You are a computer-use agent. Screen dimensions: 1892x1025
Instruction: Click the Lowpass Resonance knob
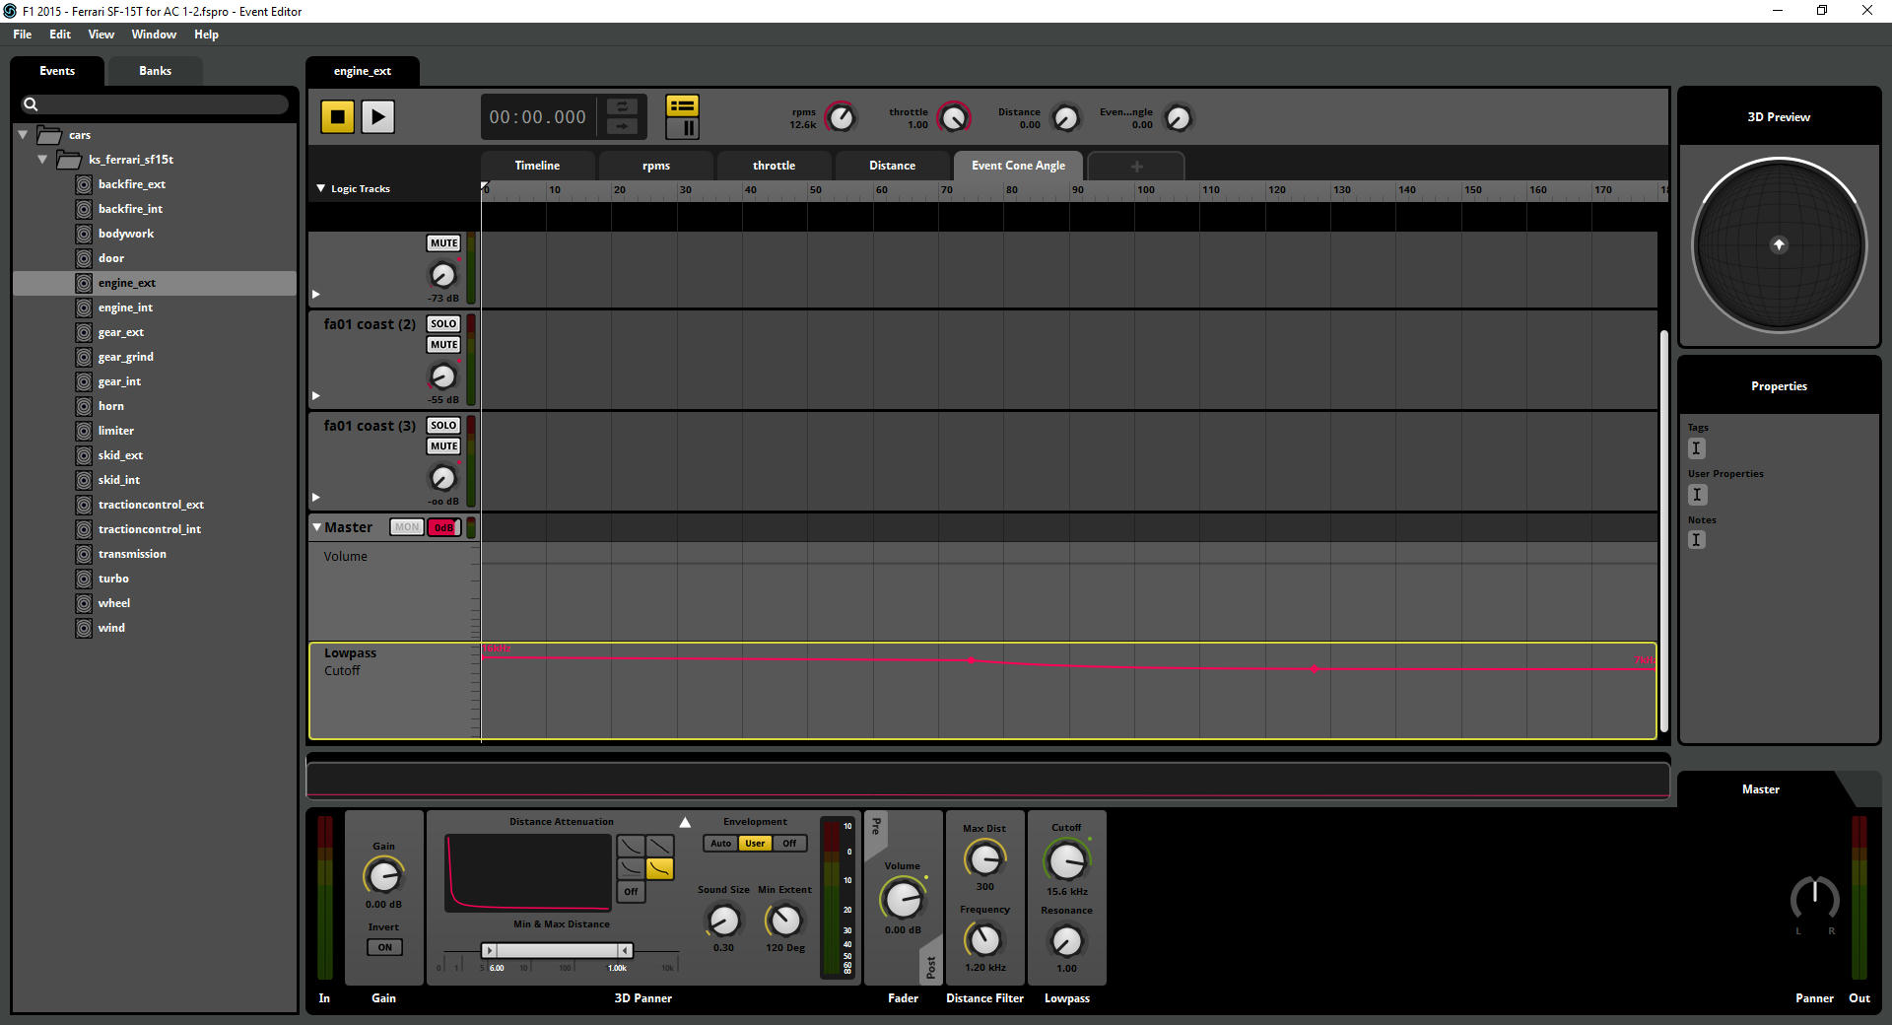pyautogui.click(x=1066, y=942)
